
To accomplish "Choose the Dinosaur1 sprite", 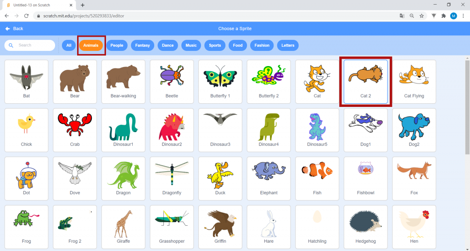I will point(123,130).
